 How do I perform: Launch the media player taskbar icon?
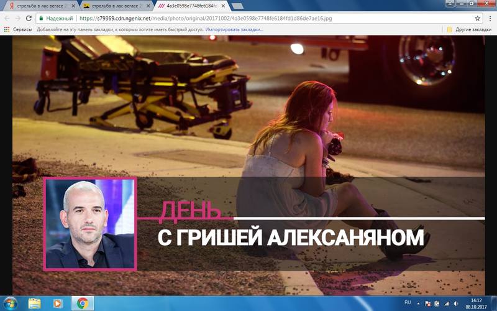click(x=58, y=304)
